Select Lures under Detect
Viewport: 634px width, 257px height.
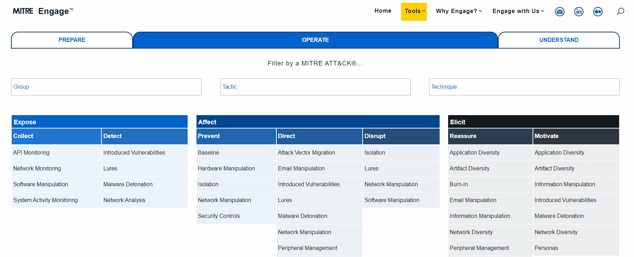click(x=110, y=169)
